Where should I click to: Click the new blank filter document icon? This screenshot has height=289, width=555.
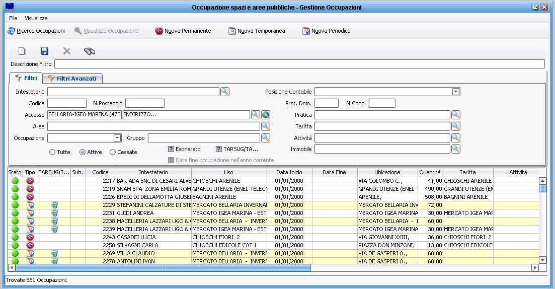point(22,51)
